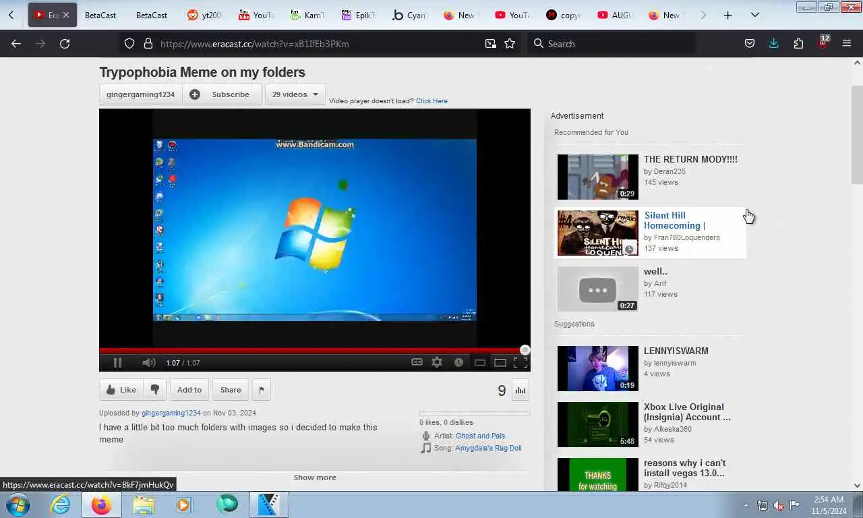Switch to the first BetaCast tab
The image size is (863, 518).
coord(100,15)
